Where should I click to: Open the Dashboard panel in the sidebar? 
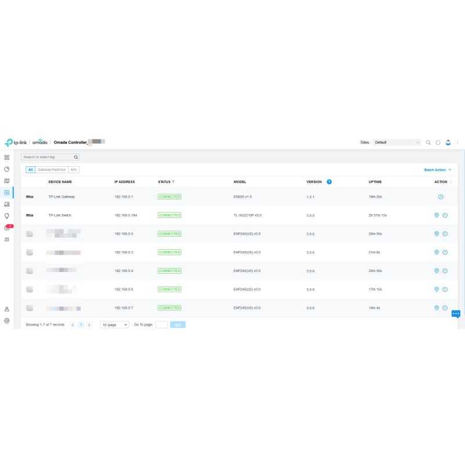[6, 158]
